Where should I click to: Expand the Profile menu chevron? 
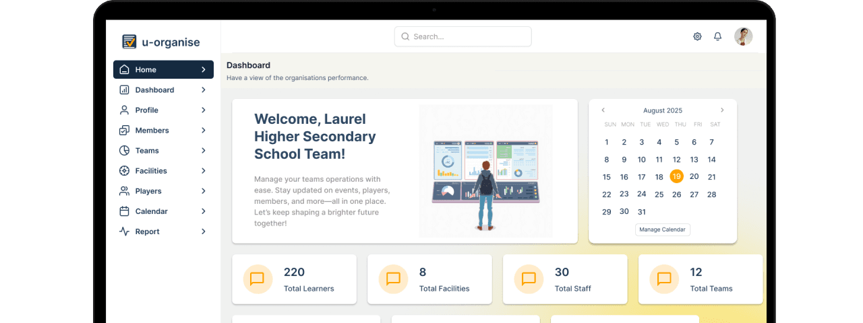(x=204, y=110)
